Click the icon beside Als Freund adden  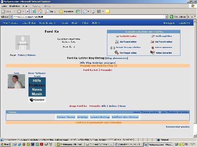(x=117, y=42)
